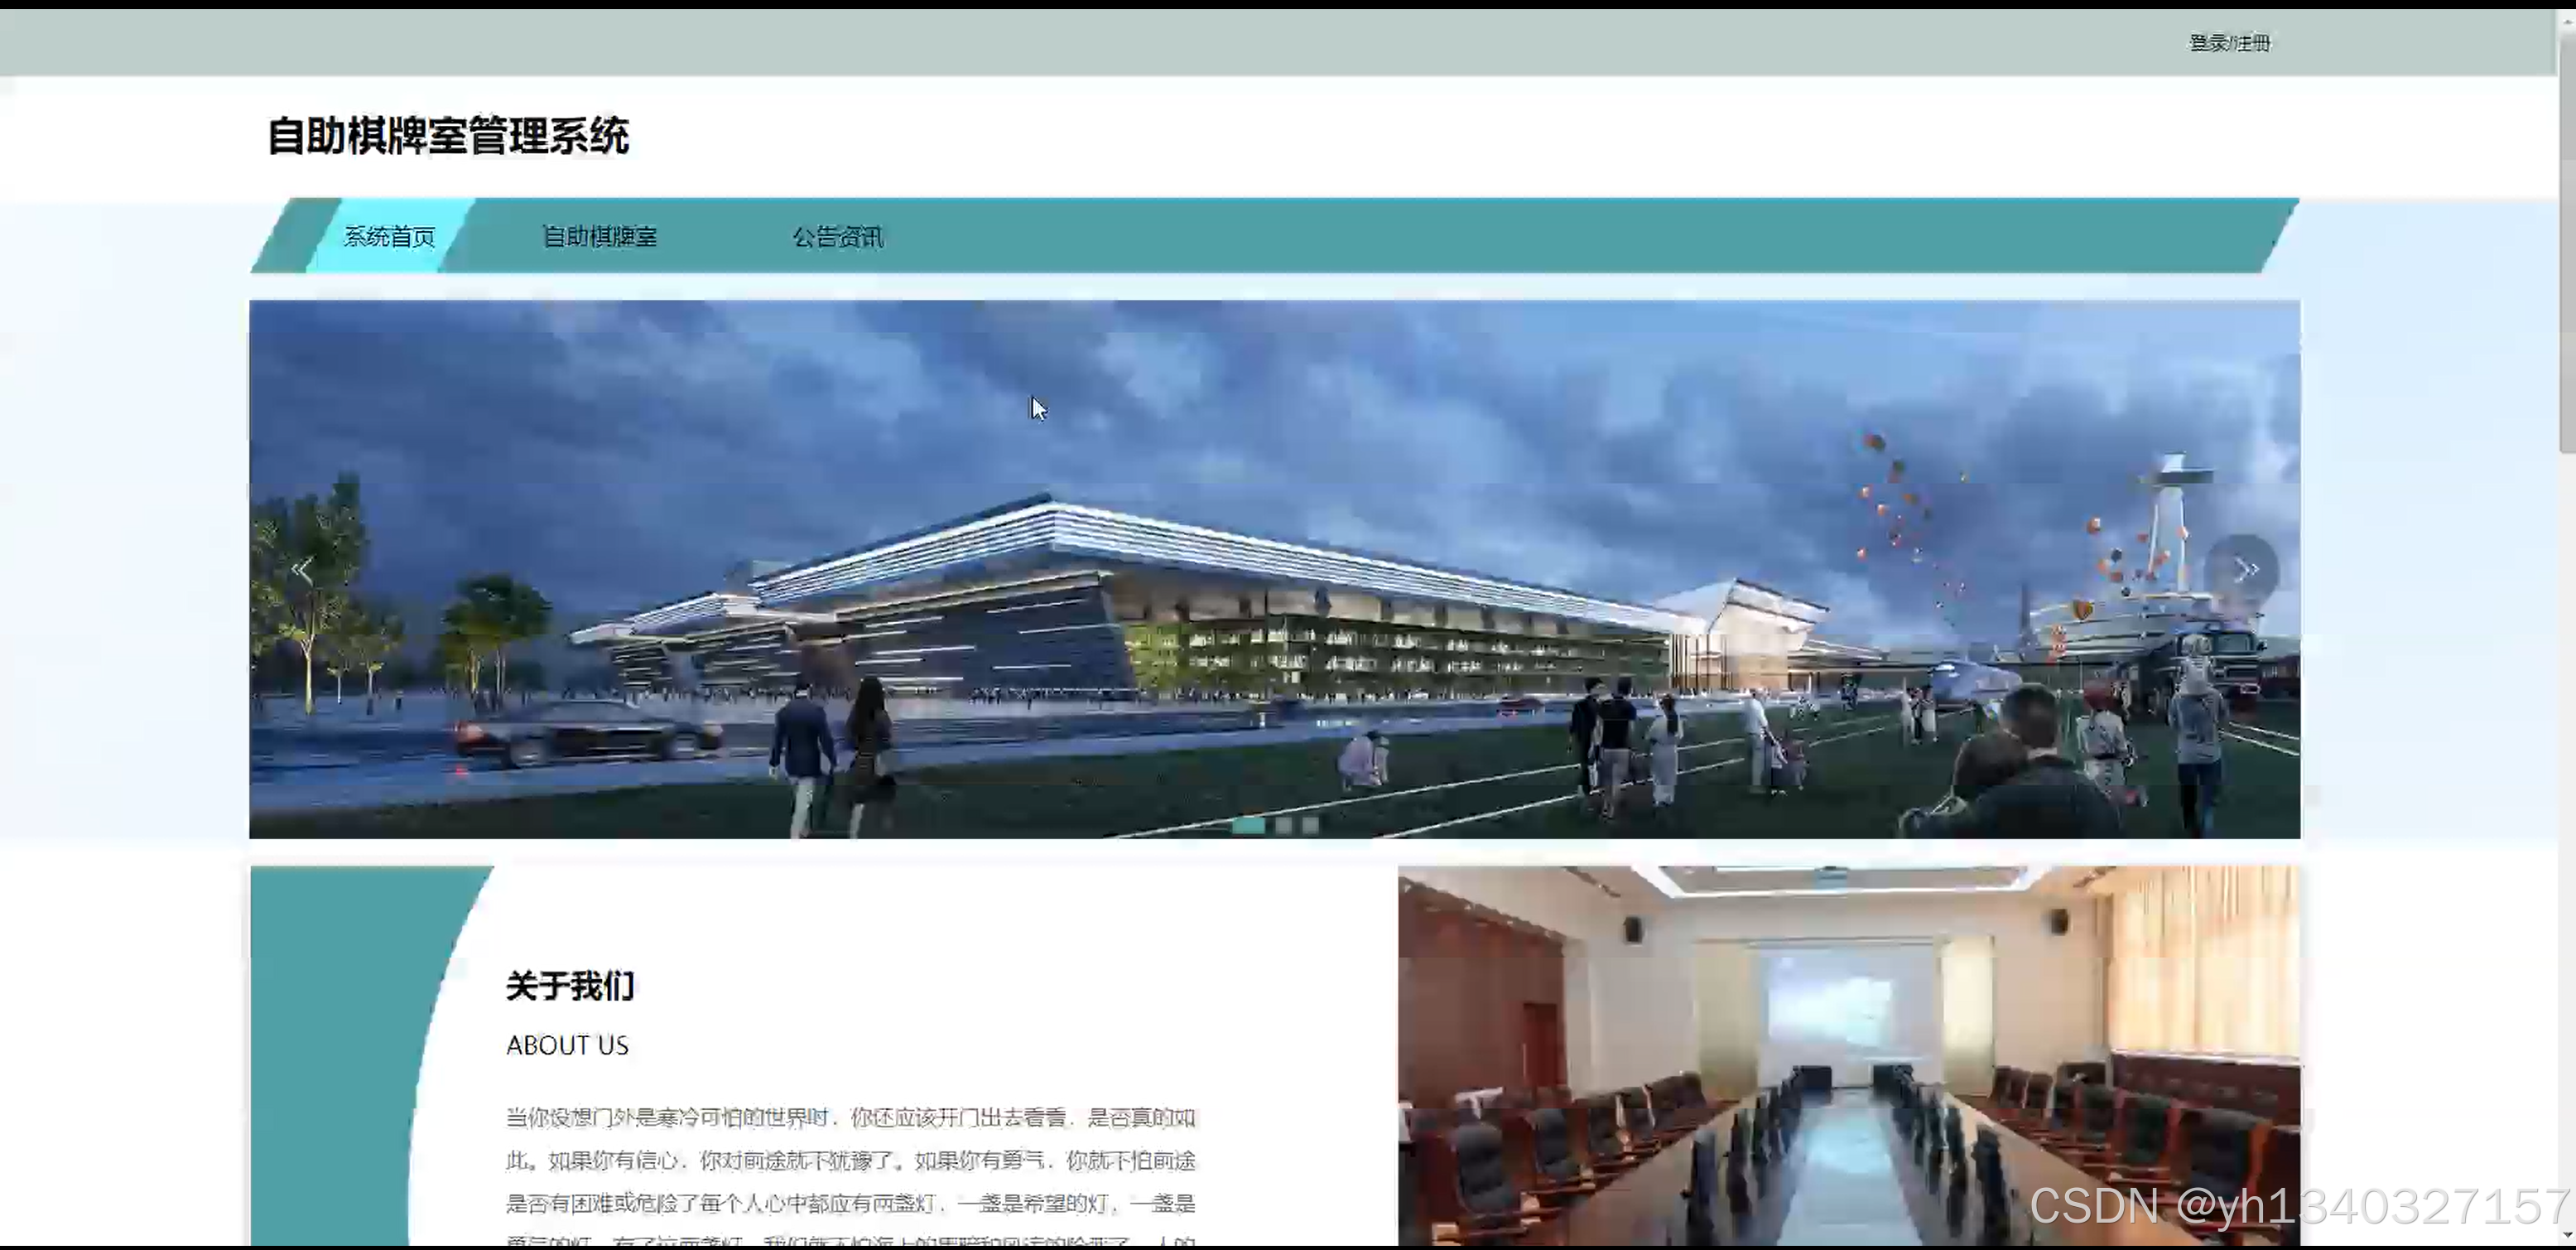Image resolution: width=2576 pixels, height=1250 pixels.
Task: Open the conference room photo
Action: click(1848, 1055)
